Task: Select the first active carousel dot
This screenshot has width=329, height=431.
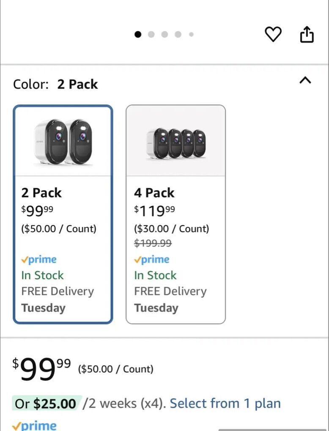Action: coord(138,35)
